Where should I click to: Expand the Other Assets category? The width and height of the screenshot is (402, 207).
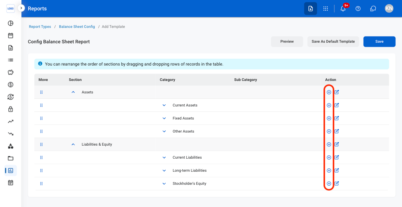pos(164,131)
